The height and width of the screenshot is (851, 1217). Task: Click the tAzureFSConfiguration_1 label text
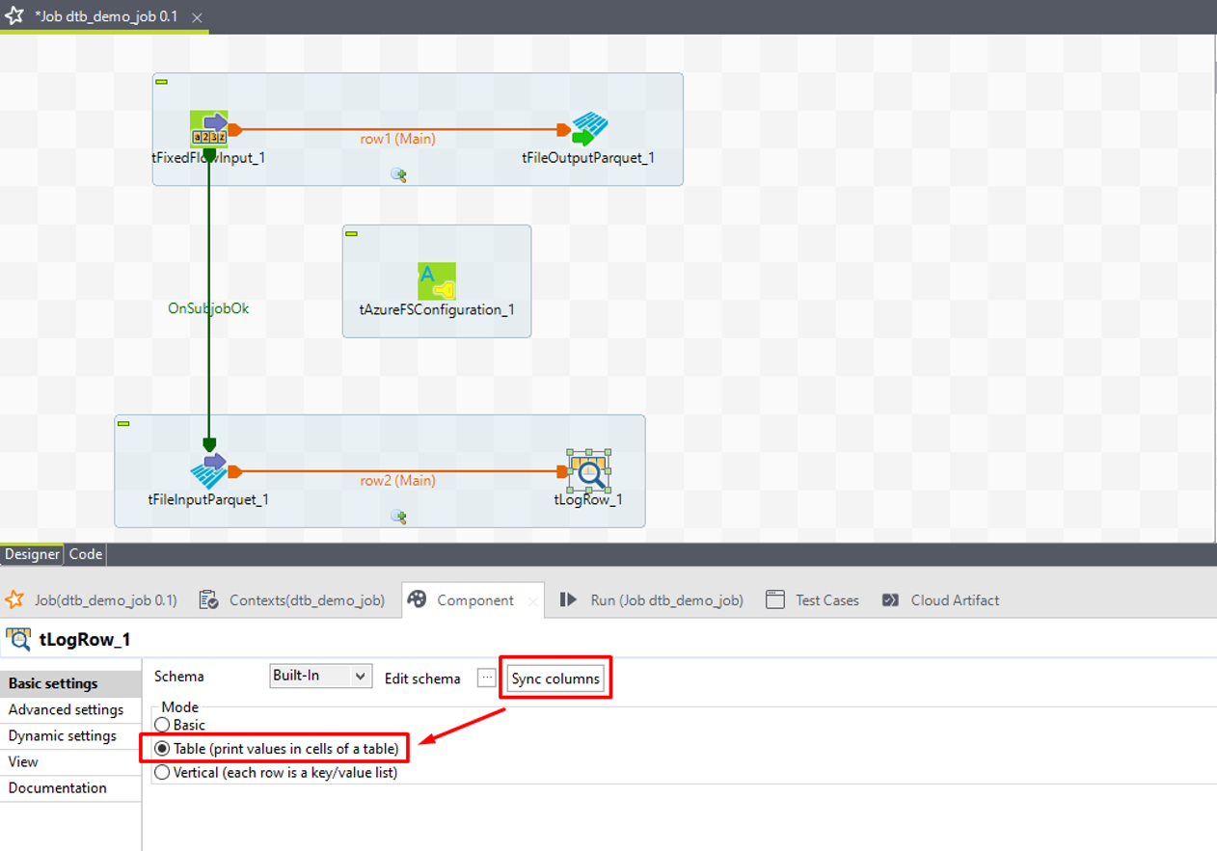437,309
